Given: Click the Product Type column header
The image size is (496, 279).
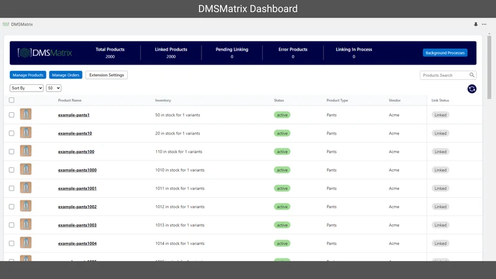Looking at the screenshot, I should pos(337,100).
